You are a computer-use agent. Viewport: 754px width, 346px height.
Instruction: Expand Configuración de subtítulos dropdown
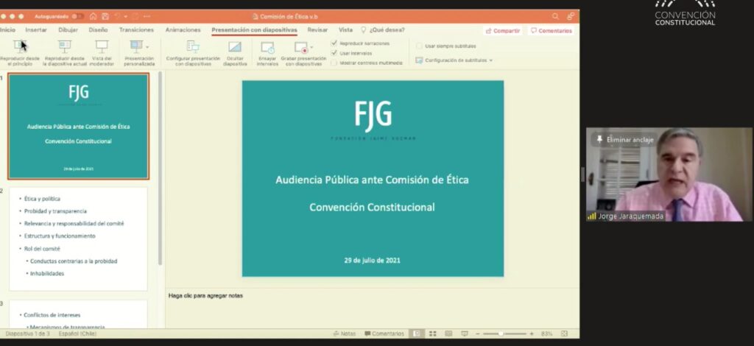[x=490, y=60]
